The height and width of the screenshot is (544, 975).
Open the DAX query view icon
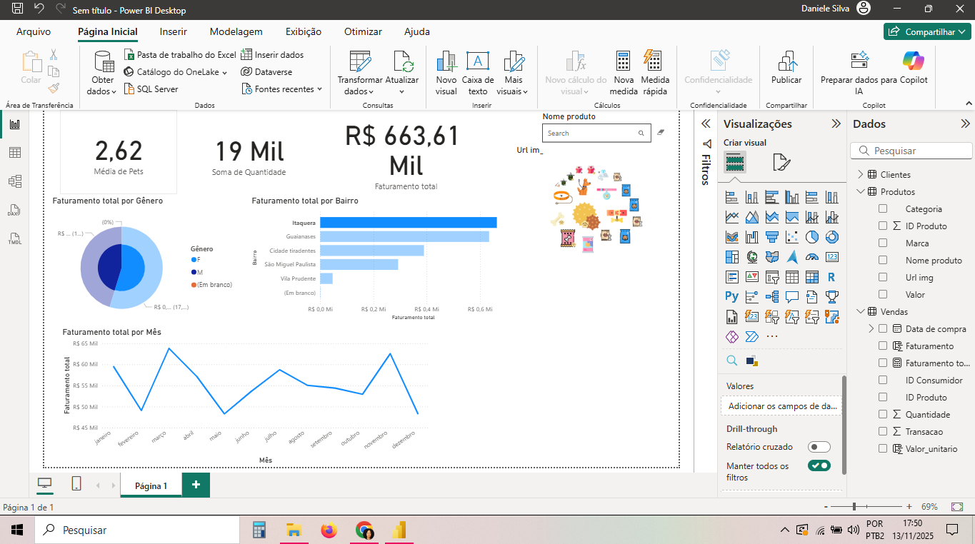coord(14,210)
